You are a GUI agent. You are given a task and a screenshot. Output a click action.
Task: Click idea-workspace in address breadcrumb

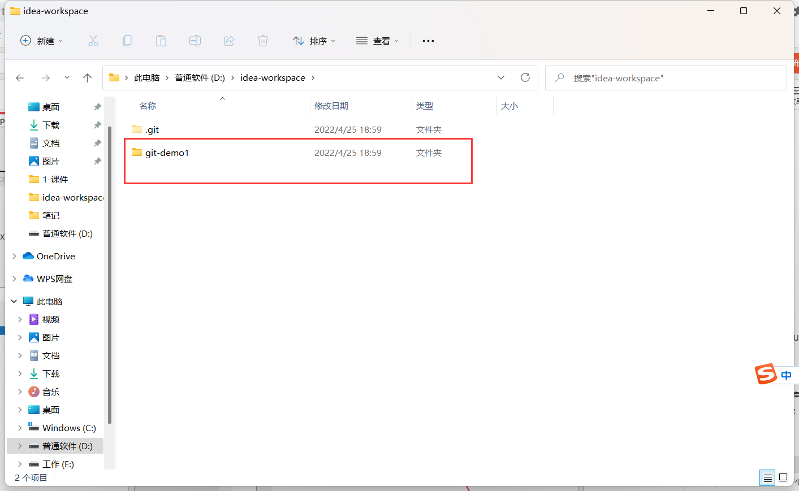[273, 78]
